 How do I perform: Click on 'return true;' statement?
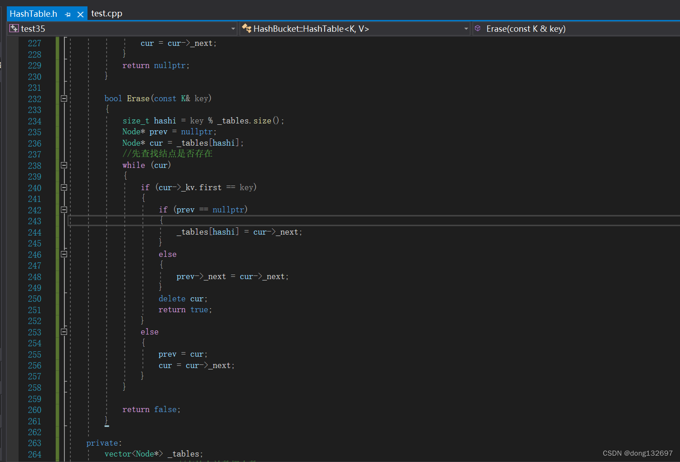[x=185, y=310]
